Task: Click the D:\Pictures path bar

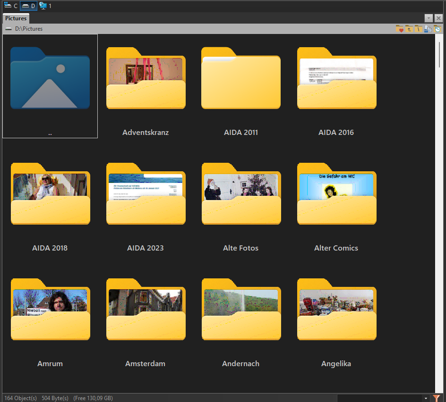Action: (x=189, y=29)
